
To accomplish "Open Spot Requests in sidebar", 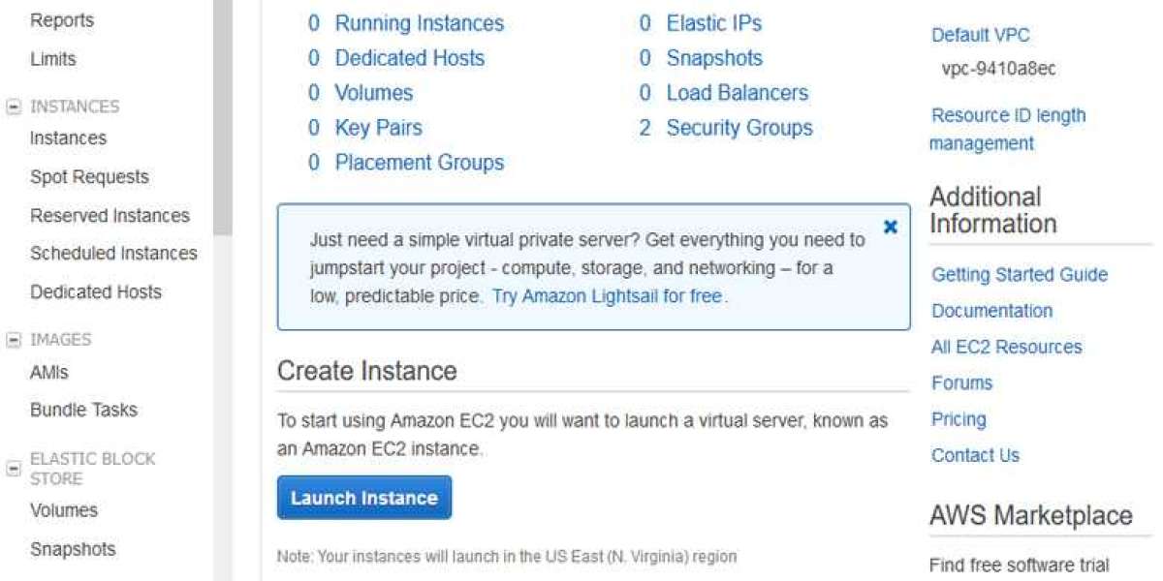I will (89, 177).
